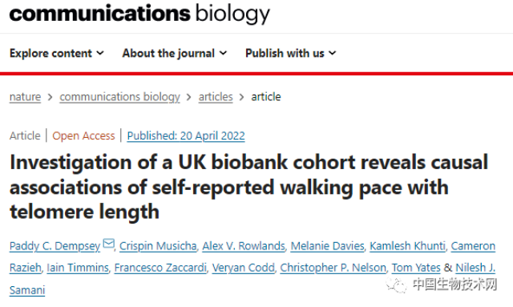The height and width of the screenshot is (307, 513).
Task: Open author Iain Timmins link
Action: 78,268
